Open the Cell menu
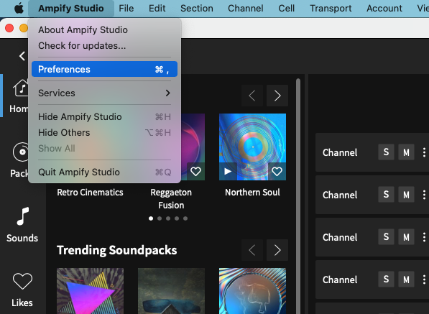Image resolution: width=429 pixels, height=314 pixels. coord(287,9)
